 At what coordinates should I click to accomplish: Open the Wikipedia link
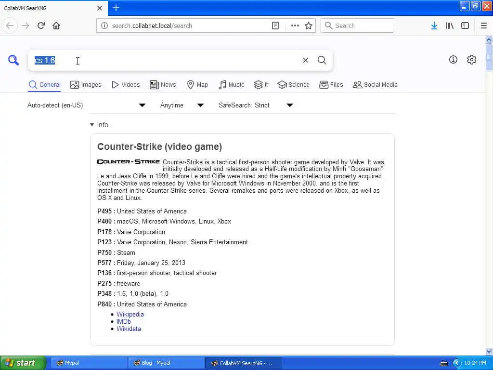[x=130, y=314]
